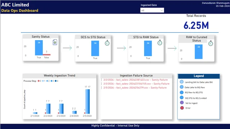The image size is (230, 129).
Task: Click the purple Yet to Ingest legend circle
Action: [182, 102]
